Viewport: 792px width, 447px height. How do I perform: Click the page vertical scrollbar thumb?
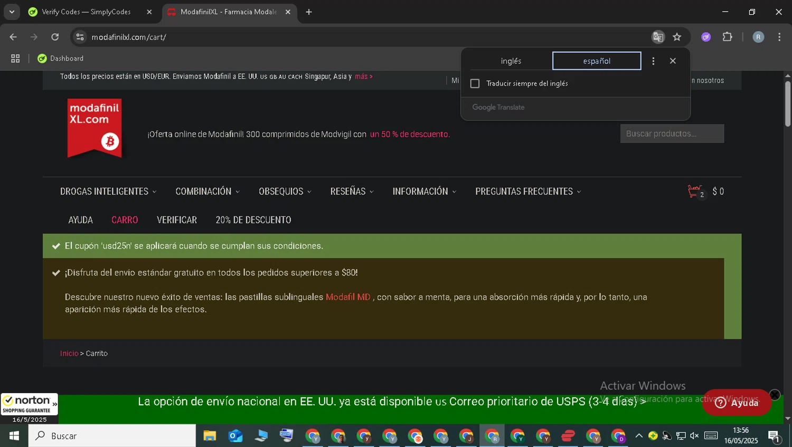(x=788, y=103)
